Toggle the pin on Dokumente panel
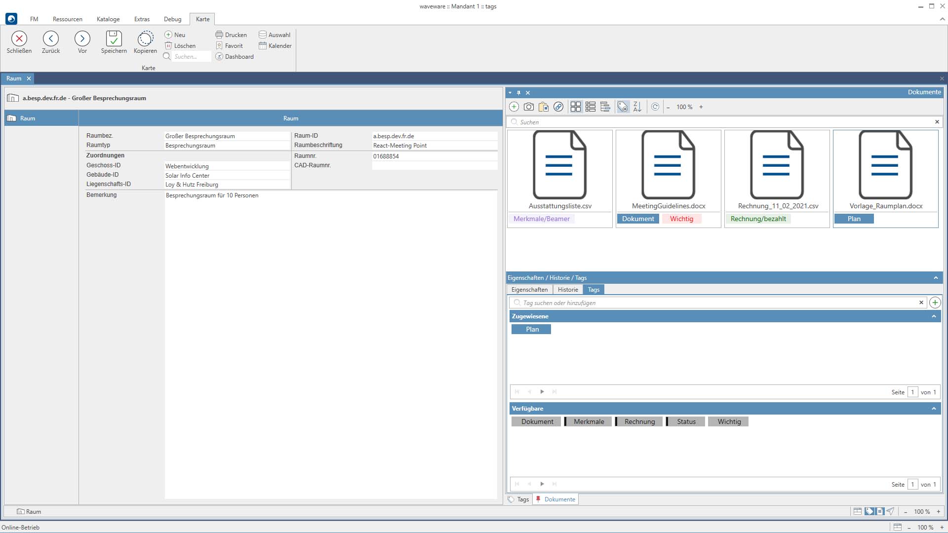 (x=518, y=93)
